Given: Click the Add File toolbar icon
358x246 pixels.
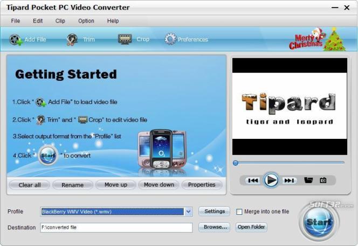Looking at the screenshot, I should [16, 40].
